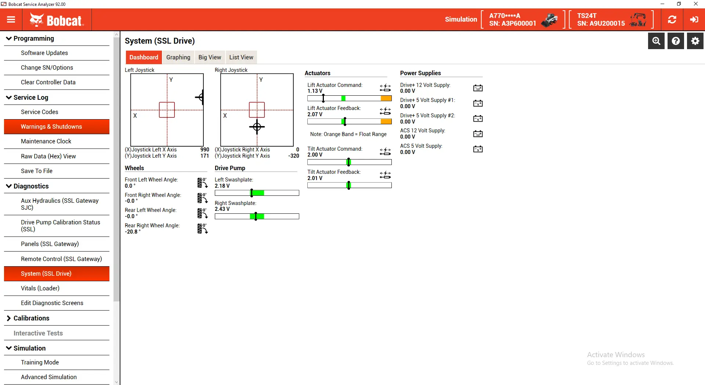The image size is (705, 385).
Task: Open the settings gear button
Action: point(695,41)
